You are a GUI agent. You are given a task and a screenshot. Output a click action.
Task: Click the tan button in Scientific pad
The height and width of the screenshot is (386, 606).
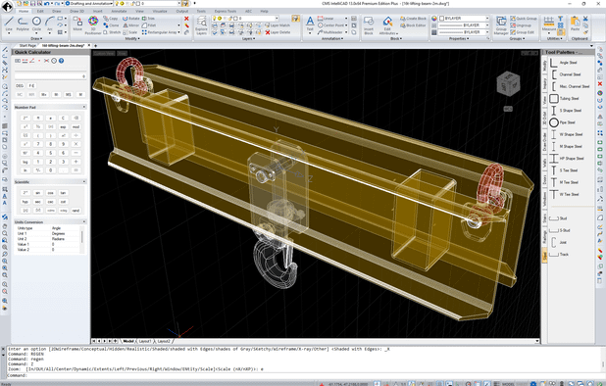pos(63,193)
